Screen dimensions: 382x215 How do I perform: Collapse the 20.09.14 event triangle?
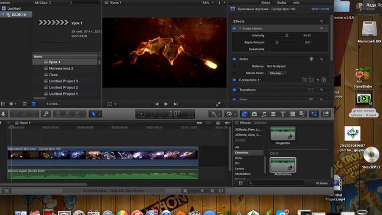[3, 14]
